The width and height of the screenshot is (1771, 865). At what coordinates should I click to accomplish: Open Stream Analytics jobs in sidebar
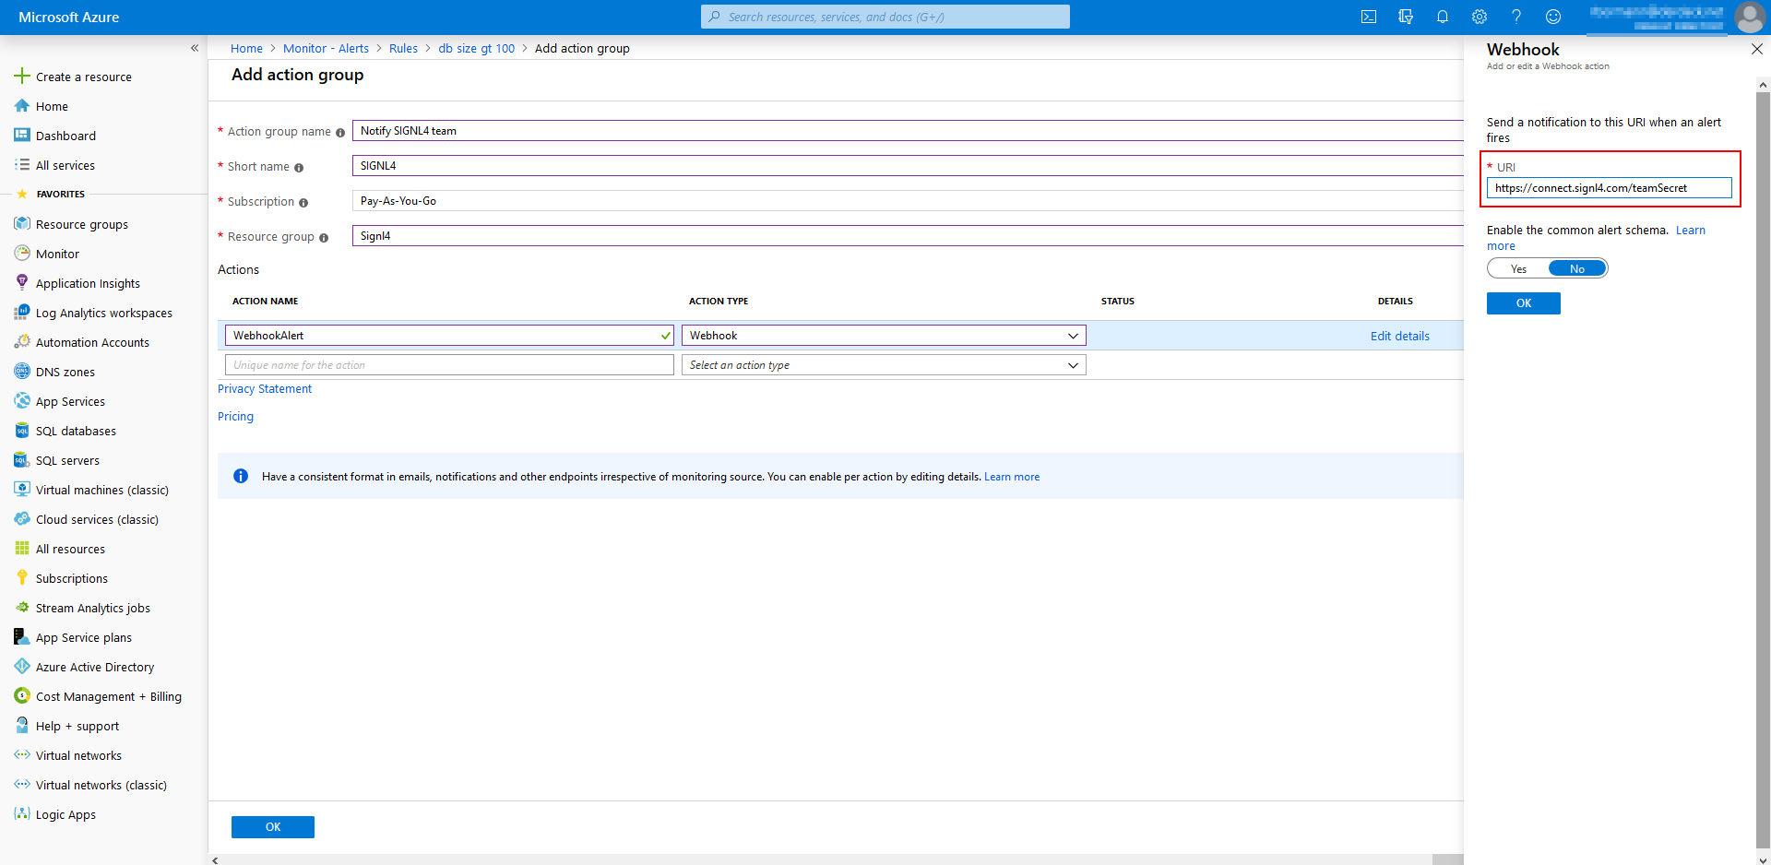pyautogui.click(x=93, y=608)
